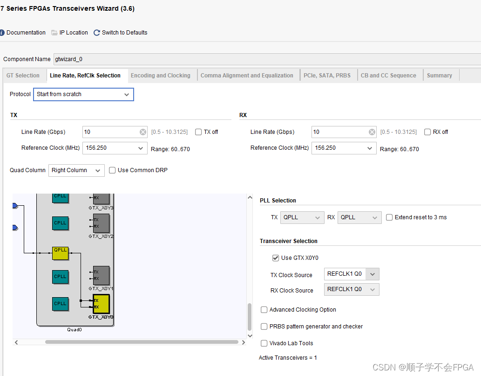Click Switch to Defaults link

pos(124,33)
